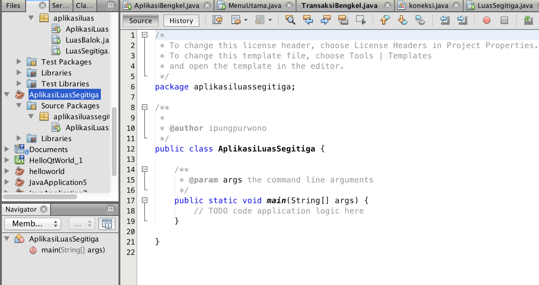This screenshot has width=539, height=285.
Task: Expand the Test Packages folder
Action: 19,61
